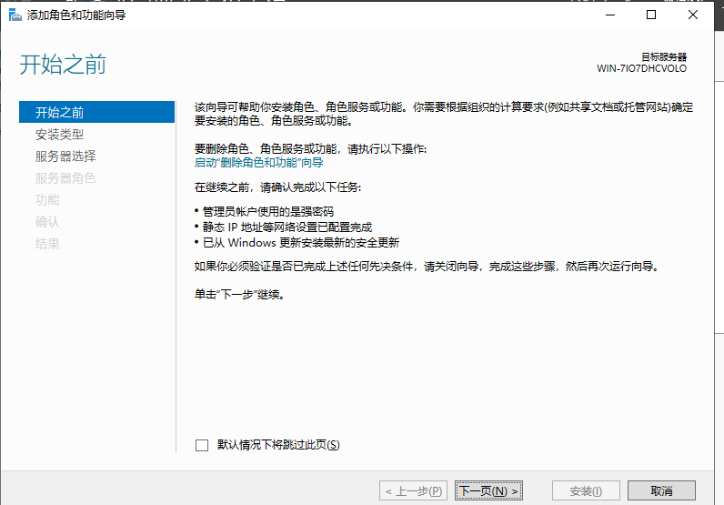
Task: Select the 开始之前 step in the sidebar
Action: (60, 113)
